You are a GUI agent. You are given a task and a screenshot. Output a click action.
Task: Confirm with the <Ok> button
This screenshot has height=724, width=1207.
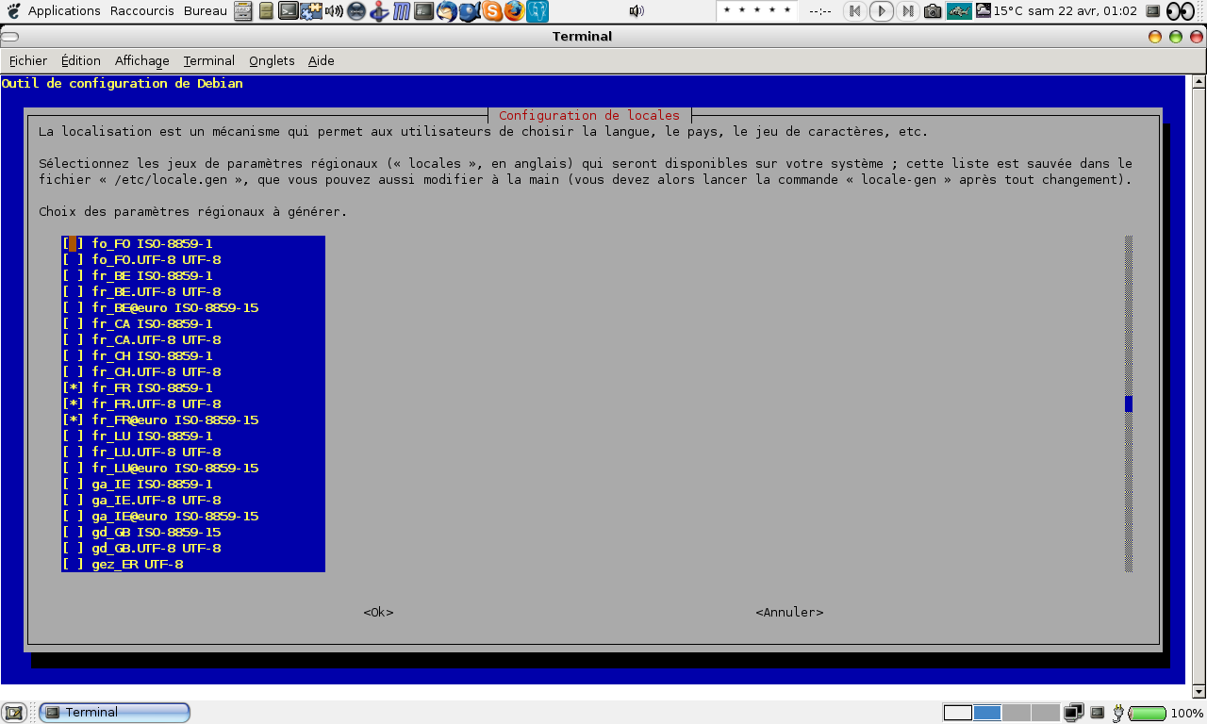pyautogui.click(x=378, y=613)
